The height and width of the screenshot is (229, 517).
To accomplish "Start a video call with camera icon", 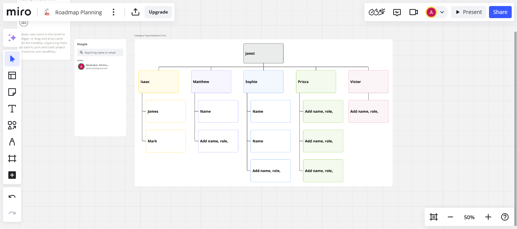I will pyautogui.click(x=414, y=12).
